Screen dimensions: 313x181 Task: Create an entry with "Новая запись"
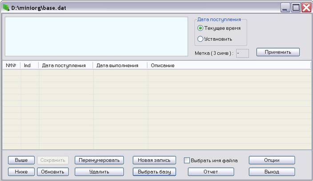[154, 160]
